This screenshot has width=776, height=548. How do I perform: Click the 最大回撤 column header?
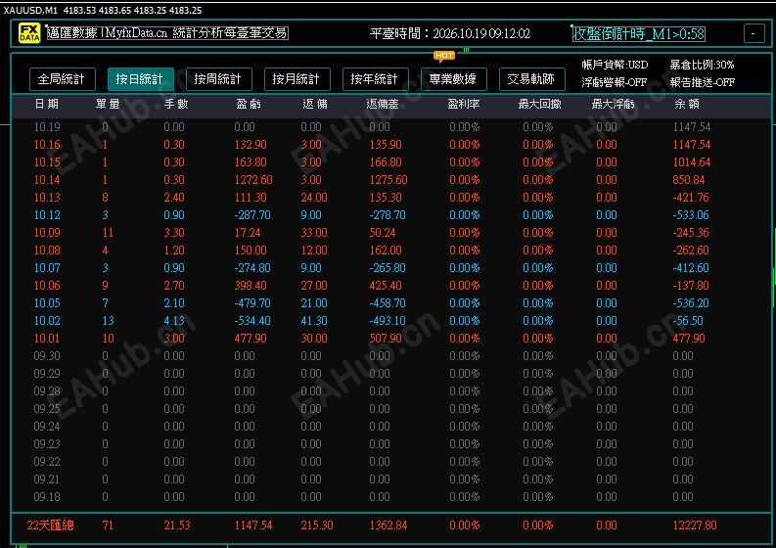[539, 104]
